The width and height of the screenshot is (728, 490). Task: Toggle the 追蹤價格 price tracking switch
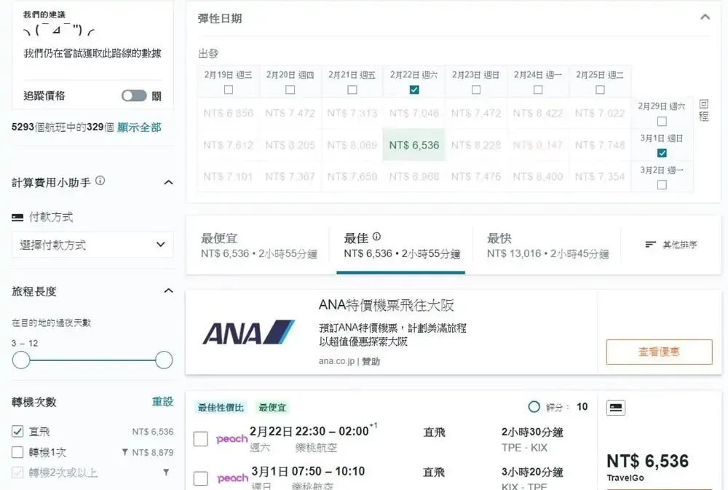pyautogui.click(x=134, y=96)
